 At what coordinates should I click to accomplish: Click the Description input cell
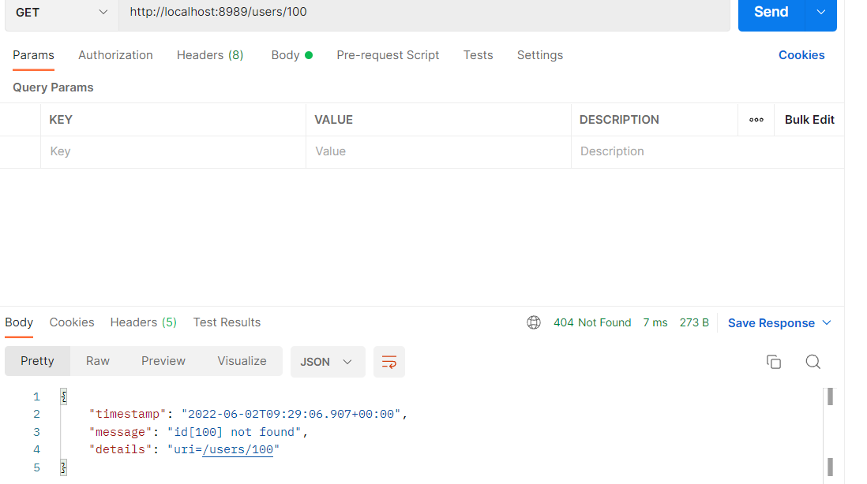[x=707, y=152]
